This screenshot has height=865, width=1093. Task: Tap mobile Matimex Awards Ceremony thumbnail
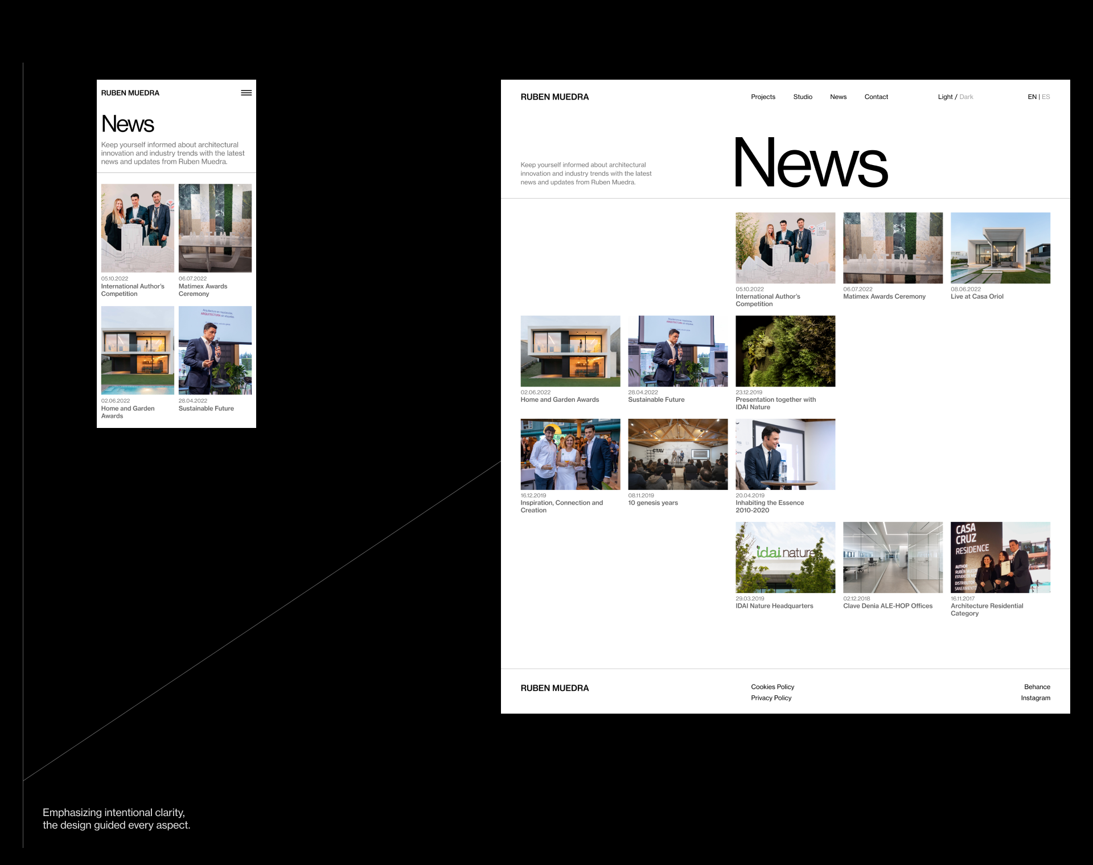[215, 228]
